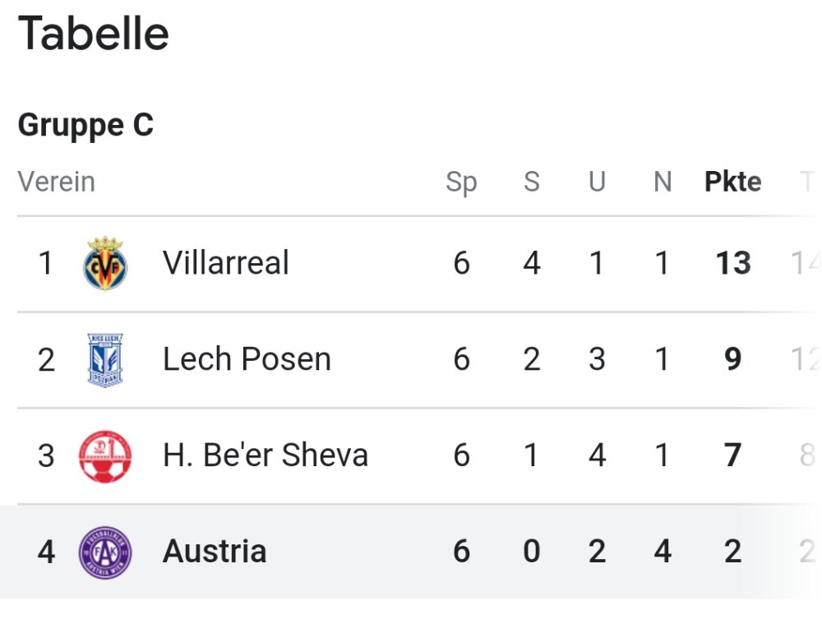822x624 pixels.
Task: Click rank number 1 in table
Action: click(x=46, y=264)
